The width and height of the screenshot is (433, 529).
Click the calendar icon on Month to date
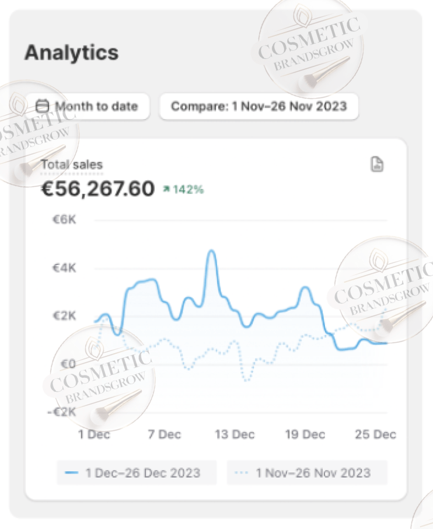coord(43,106)
